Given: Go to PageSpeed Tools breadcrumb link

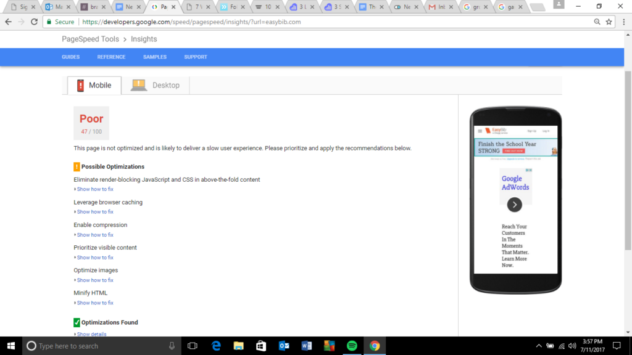Looking at the screenshot, I should [x=90, y=39].
